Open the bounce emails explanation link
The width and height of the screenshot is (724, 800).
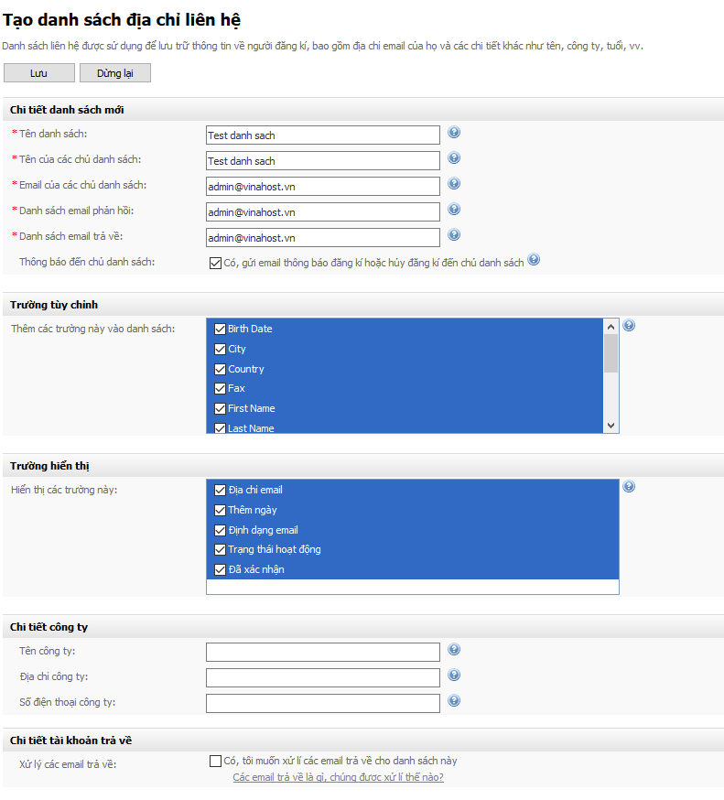coord(338,777)
